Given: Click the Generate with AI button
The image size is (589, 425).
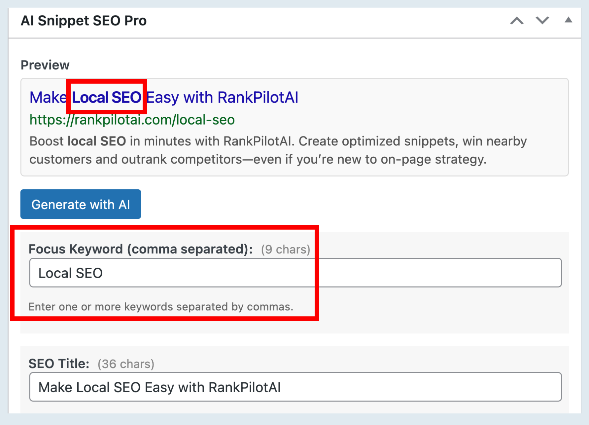Looking at the screenshot, I should (x=81, y=204).
